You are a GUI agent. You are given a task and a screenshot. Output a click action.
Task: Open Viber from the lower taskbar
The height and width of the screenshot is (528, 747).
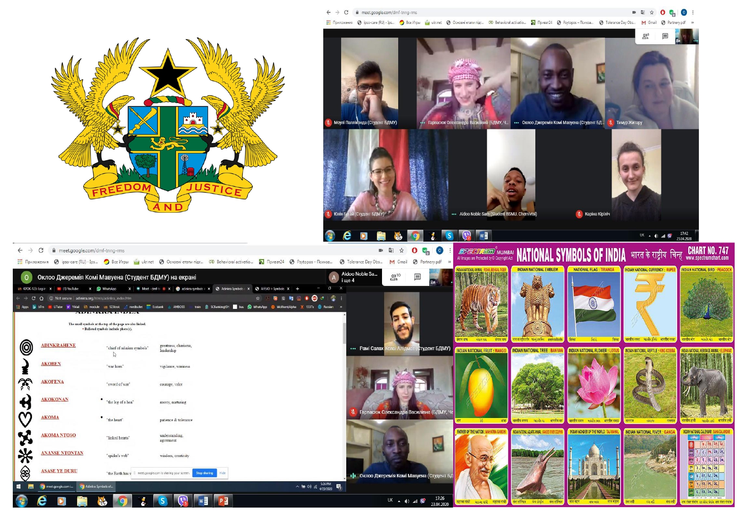183,501
